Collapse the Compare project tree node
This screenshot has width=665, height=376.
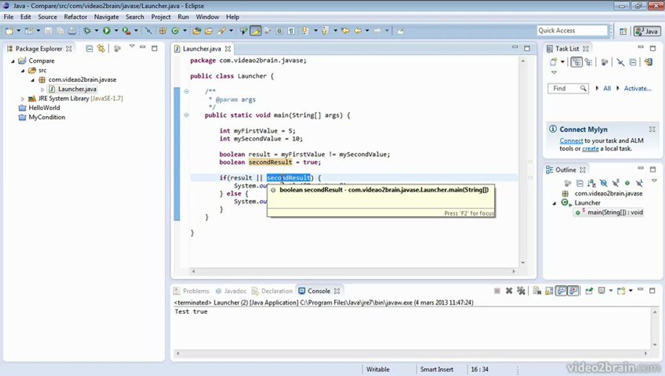(x=13, y=61)
